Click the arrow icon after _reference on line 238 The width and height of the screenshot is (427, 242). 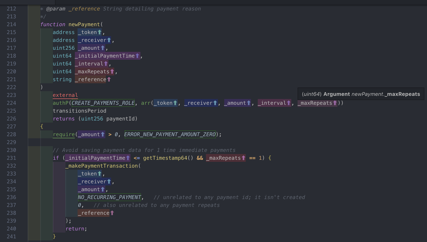tap(112, 213)
